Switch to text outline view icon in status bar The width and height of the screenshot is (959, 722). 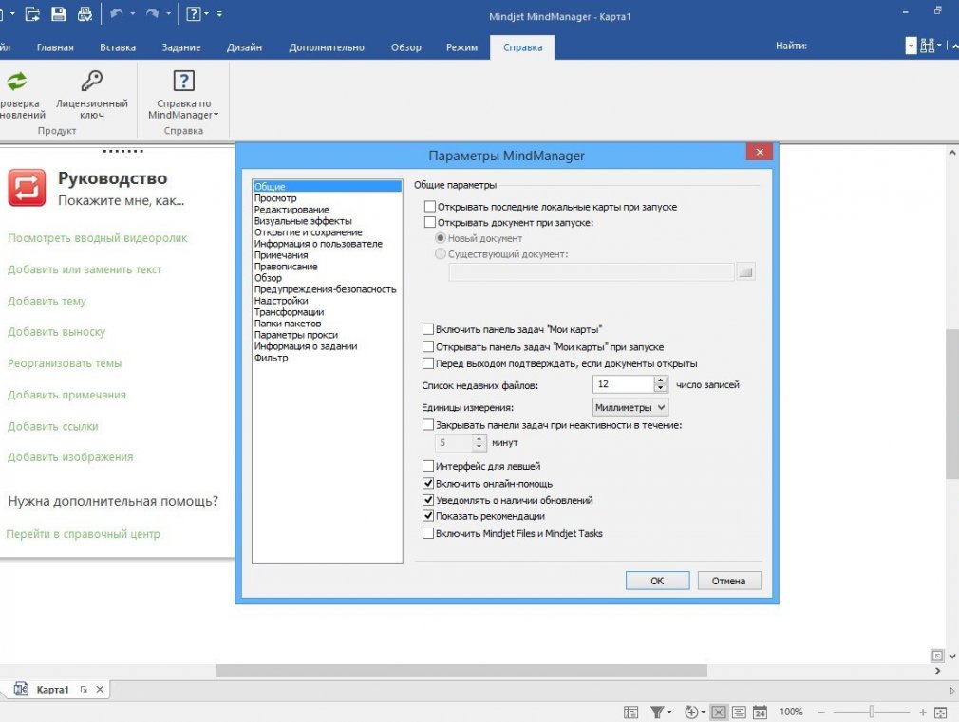click(739, 713)
